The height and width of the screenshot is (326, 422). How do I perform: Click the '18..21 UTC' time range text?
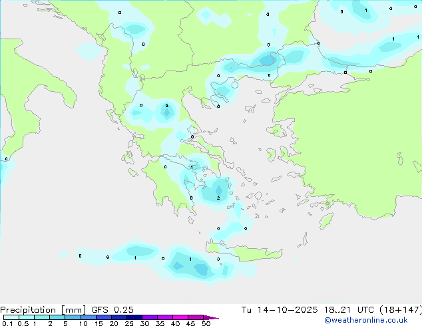(x=349, y=310)
